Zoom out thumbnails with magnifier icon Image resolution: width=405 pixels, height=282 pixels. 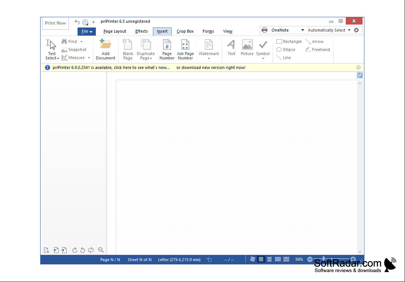[x=101, y=250]
